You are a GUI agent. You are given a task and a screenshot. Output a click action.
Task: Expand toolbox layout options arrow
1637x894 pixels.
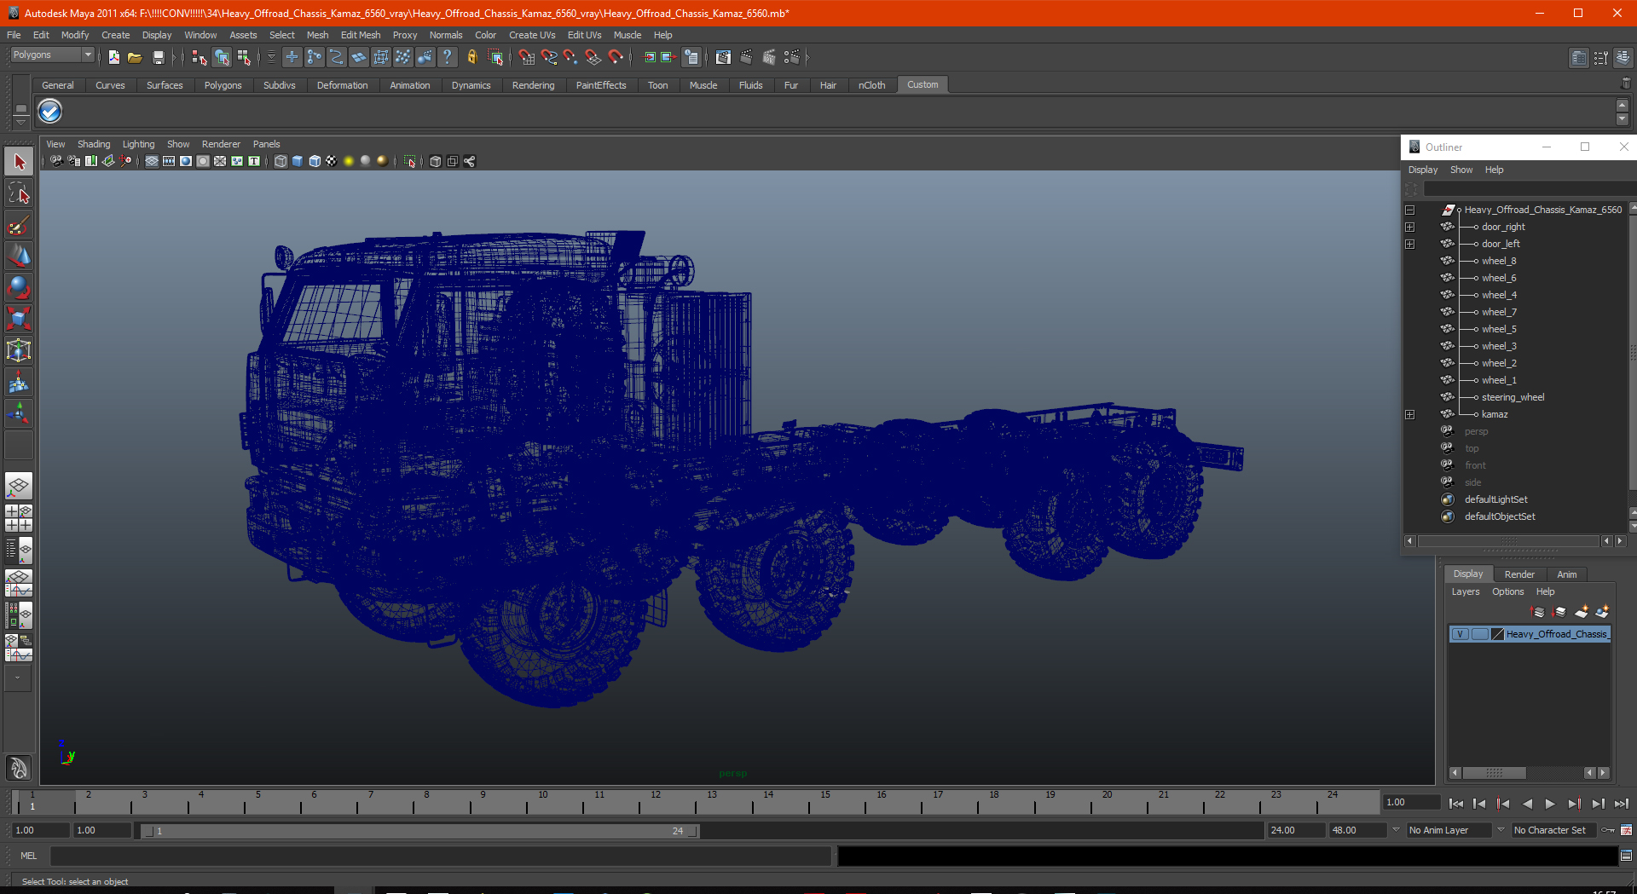18,678
